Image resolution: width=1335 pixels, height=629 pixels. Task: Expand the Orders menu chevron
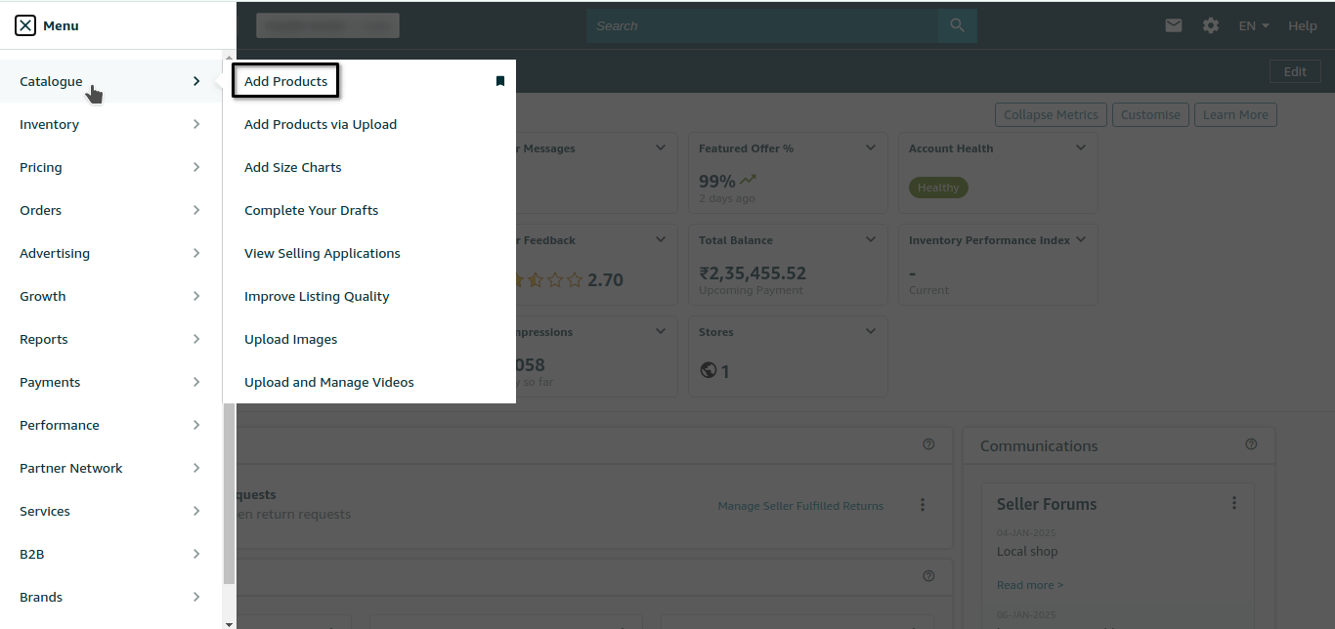(196, 210)
